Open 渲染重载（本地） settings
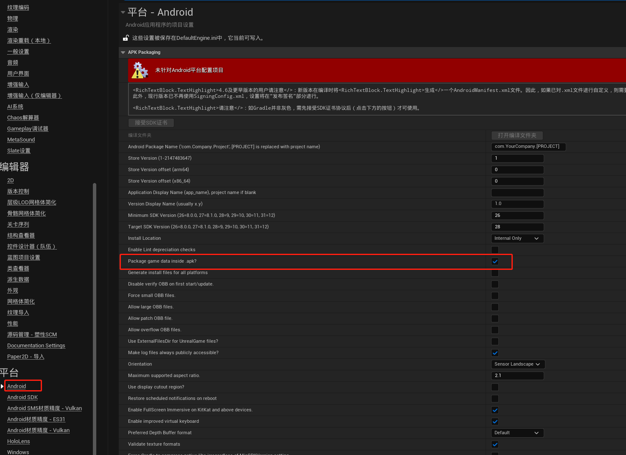Screen dimensions: 626x455 tap(29, 41)
